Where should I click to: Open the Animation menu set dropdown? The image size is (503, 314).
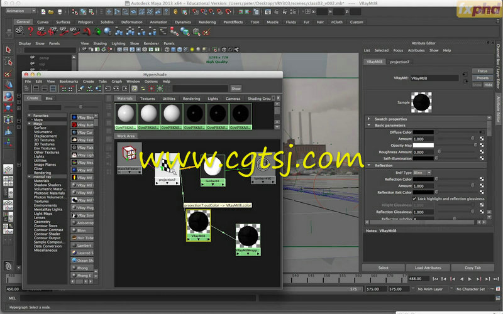[x=21, y=11]
